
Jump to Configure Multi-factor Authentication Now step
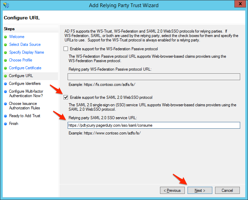26,93
